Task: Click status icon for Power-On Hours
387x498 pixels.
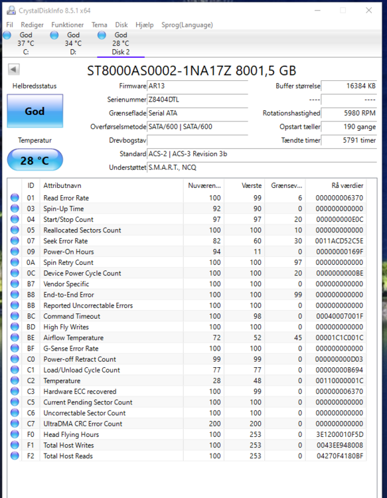Action: click(15, 252)
